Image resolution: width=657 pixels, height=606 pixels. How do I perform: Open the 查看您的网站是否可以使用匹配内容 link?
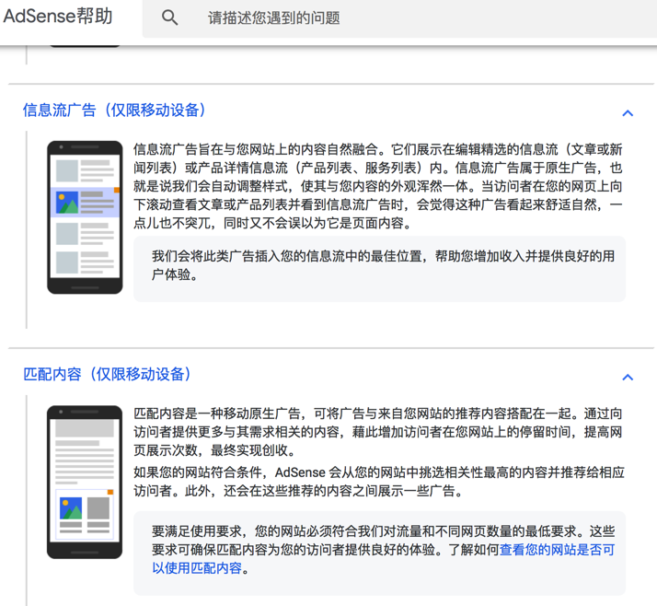[x=383, y=559]
